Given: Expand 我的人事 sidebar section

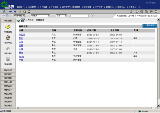Looking at the screenshot, I should (x=8, y=82).
